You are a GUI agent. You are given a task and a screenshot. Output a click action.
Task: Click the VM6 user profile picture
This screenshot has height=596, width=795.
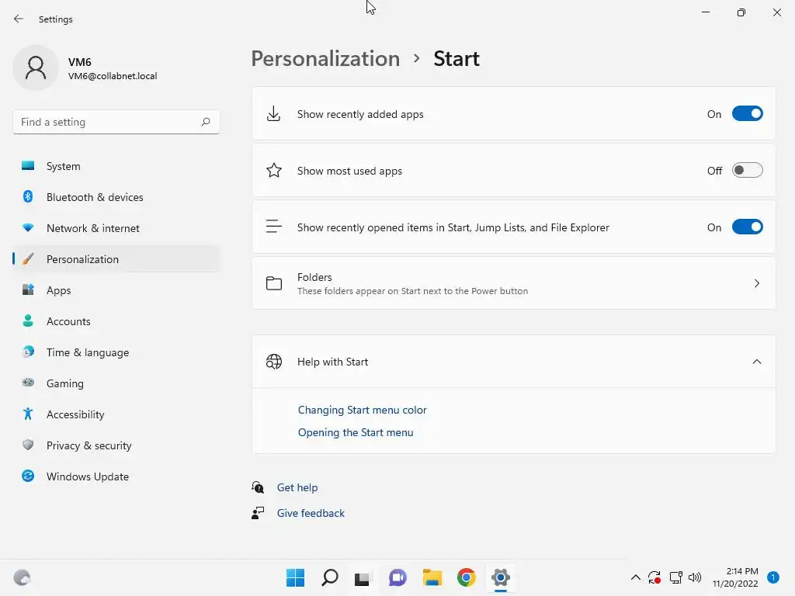pyautogui.click(x=36, y=68)
